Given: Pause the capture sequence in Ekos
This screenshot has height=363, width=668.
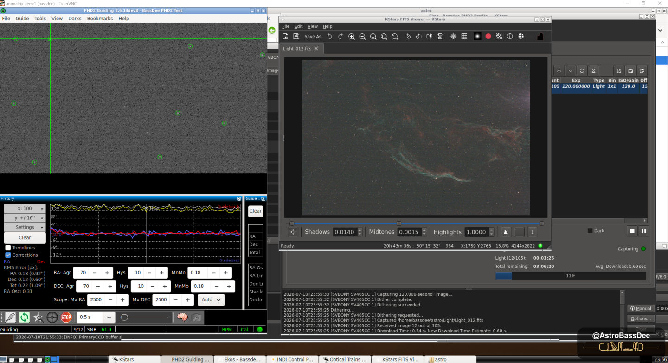Looking at the screenshot, I should pos(643,231).
